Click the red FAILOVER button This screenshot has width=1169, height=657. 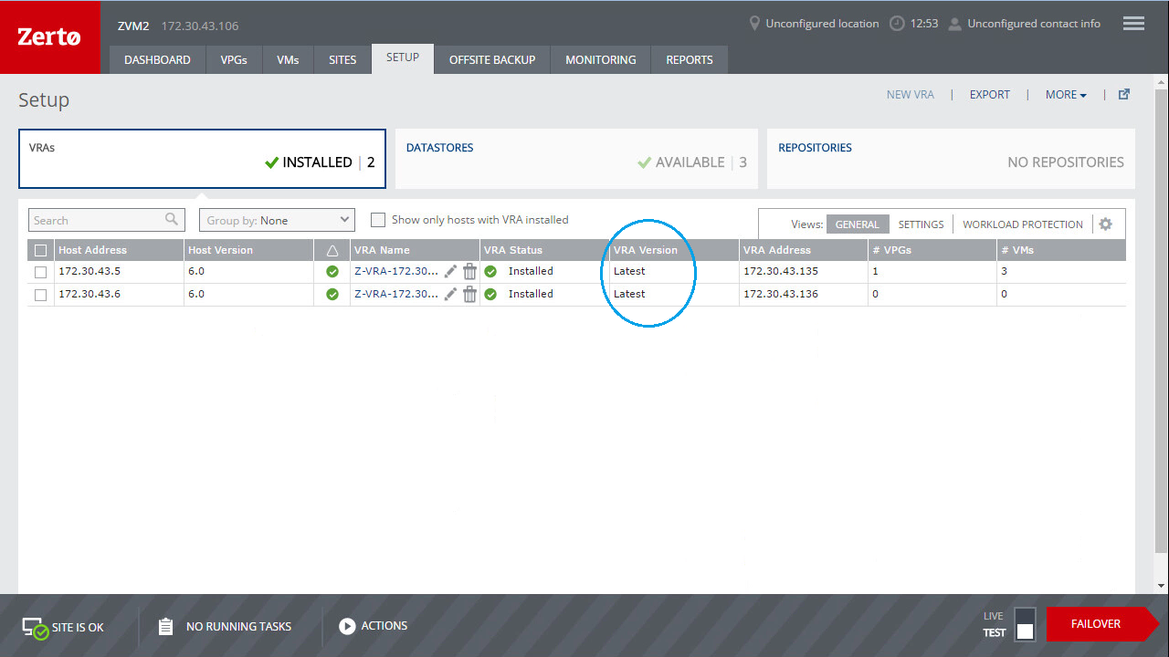tap(1096, 624)
